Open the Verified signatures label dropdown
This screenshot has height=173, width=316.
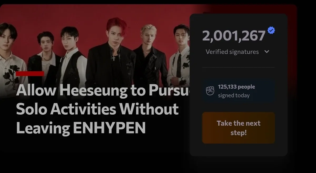coord(232,52)
